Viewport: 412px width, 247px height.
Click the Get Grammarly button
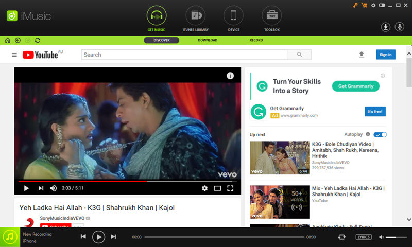tap(356, 86)
